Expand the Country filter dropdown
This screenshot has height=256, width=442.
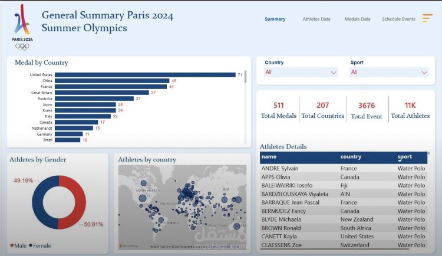301,72
